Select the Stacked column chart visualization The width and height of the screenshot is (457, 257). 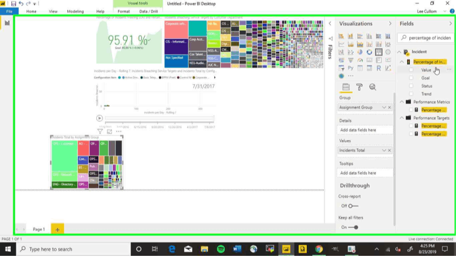pyautogui.click(x=350, y=36)
